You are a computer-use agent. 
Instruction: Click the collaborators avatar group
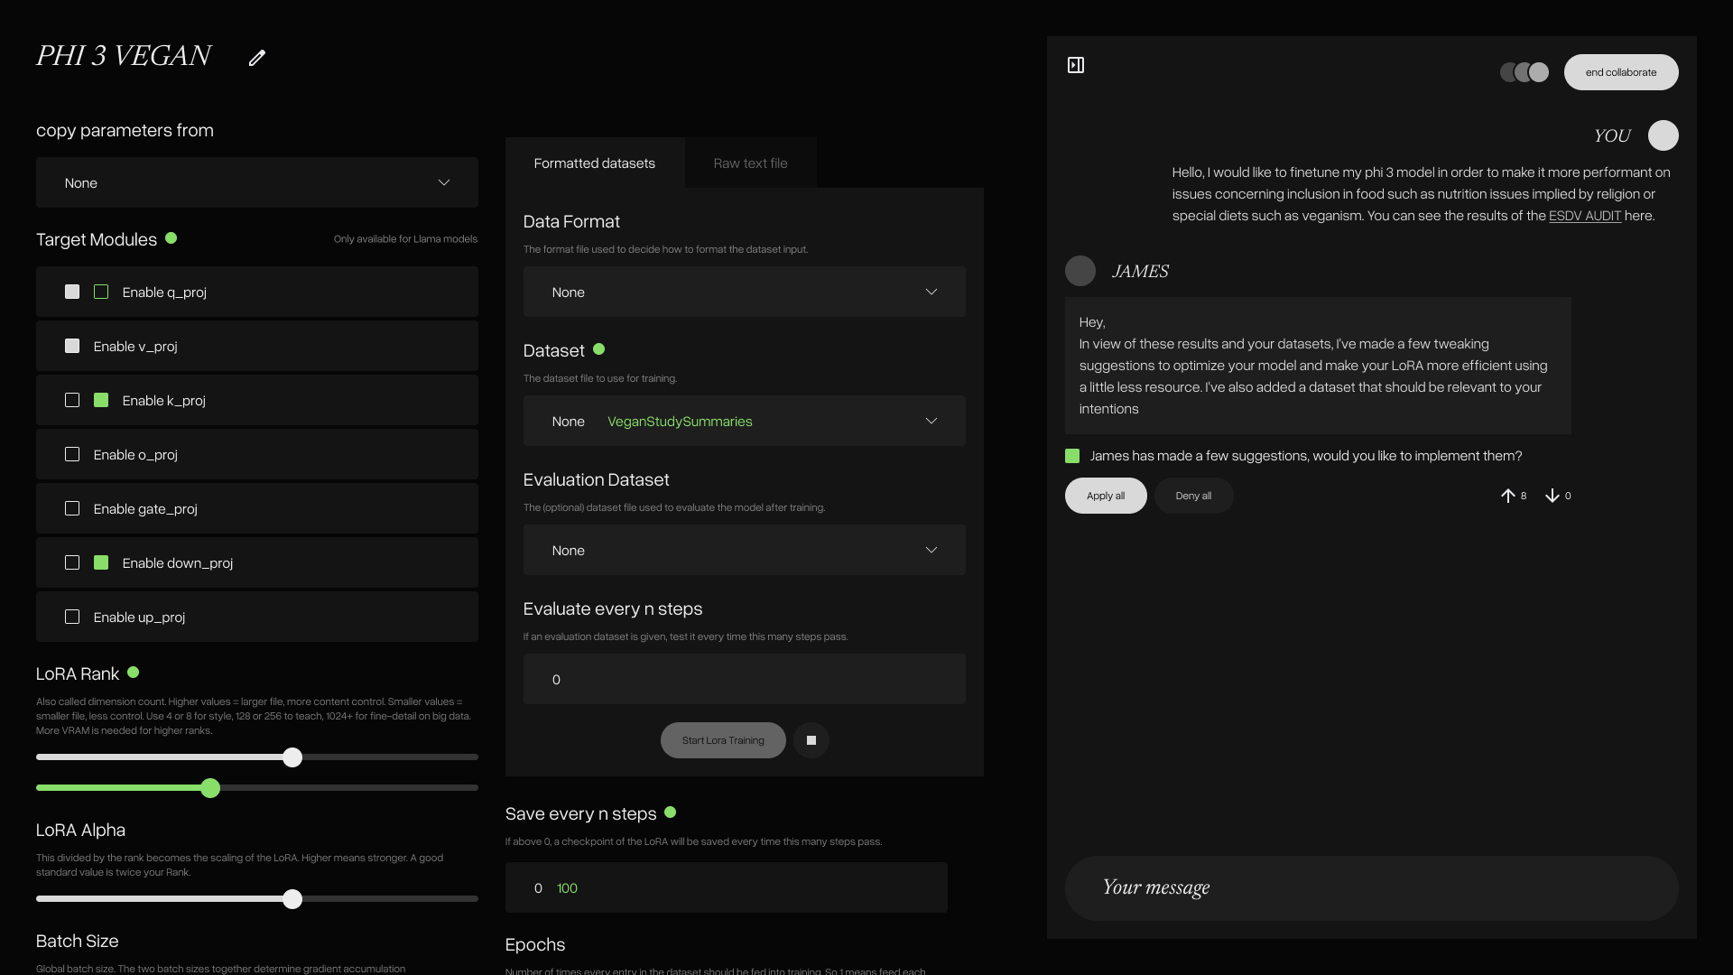point(1524,72)
